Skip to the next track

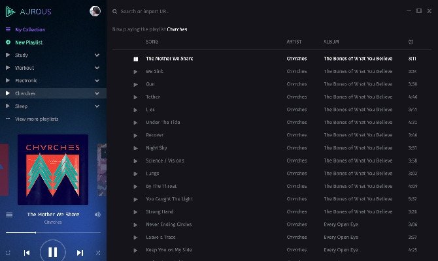tap(80, 253)
